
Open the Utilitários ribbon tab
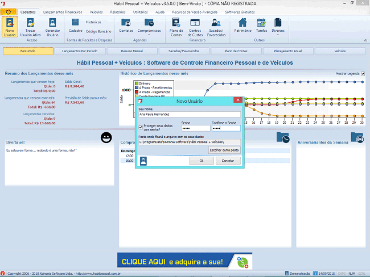(141, 12)
